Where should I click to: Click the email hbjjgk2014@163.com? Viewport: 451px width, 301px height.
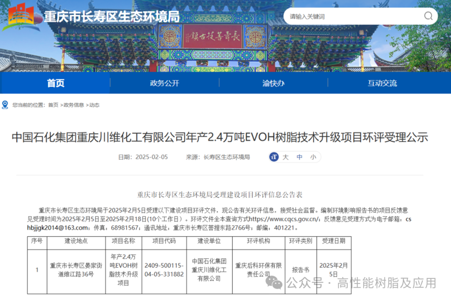(58, 228)
